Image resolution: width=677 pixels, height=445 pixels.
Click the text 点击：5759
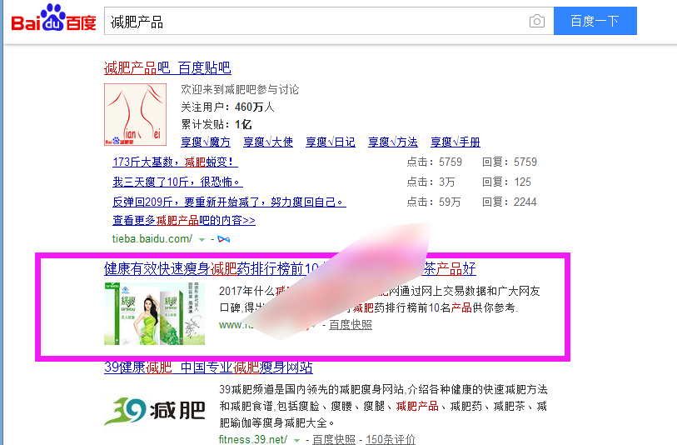point(435,162)
